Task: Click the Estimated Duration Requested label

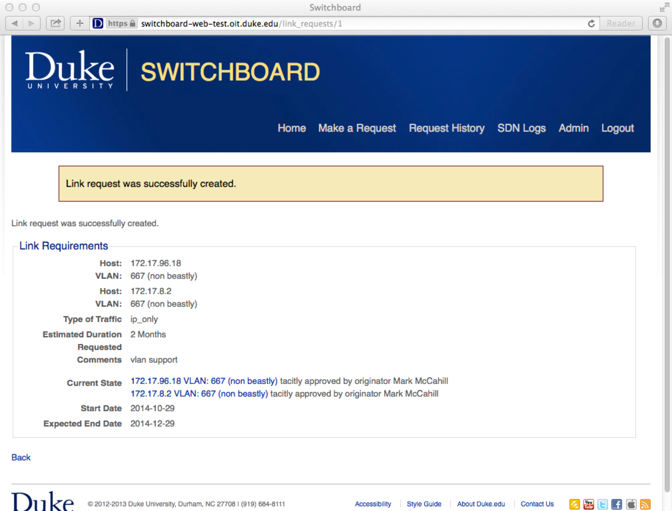Action: (x=82, y=341)
